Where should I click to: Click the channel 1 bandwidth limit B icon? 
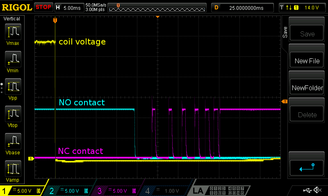coord(39,191)
